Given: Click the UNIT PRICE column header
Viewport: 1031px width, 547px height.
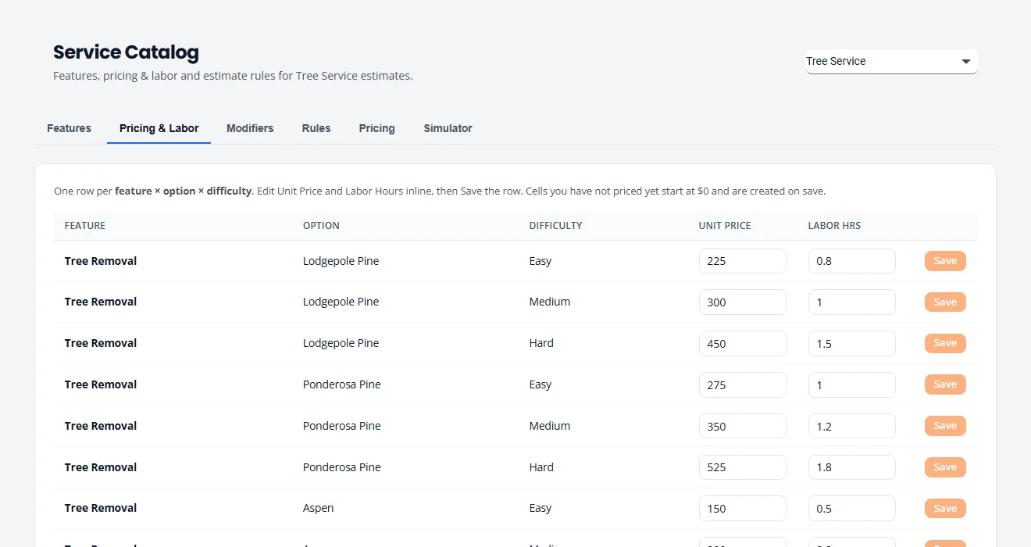Looking at the screenshot, I should [x=725, y=225].
